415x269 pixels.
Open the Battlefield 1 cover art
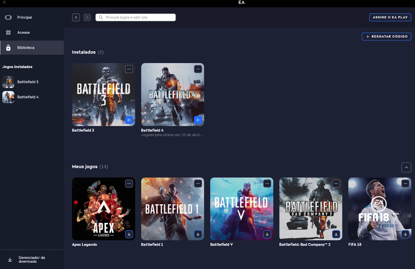pos(173,209)
